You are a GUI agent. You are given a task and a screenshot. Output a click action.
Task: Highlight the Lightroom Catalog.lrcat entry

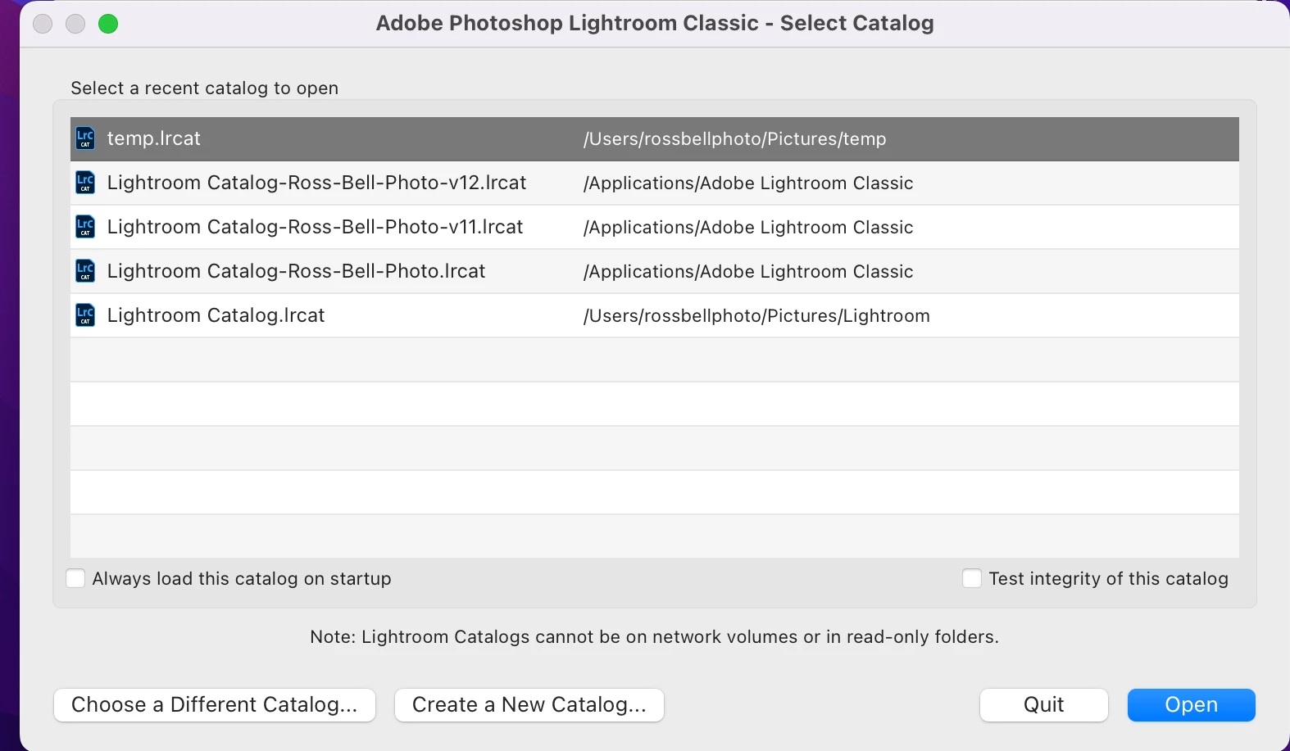click(x=216, y=315)
